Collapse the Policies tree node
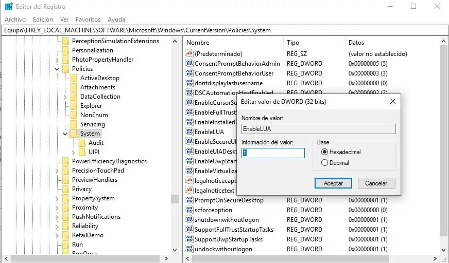The image size is (449, 263). (57, 69)
